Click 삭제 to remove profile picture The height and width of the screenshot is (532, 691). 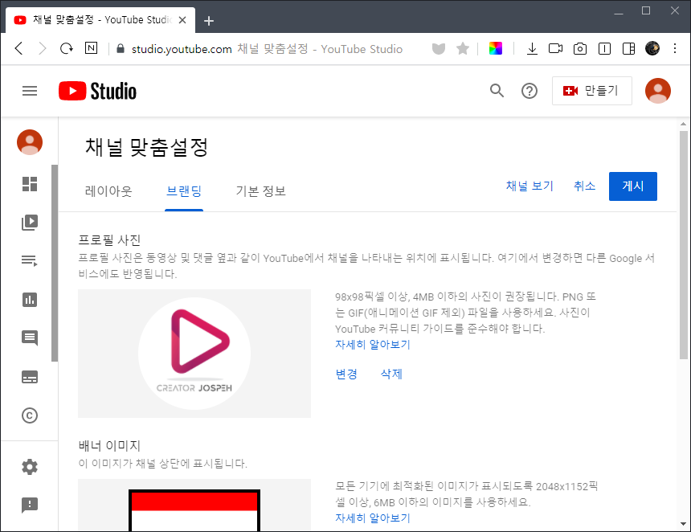(x=391, y=374)
